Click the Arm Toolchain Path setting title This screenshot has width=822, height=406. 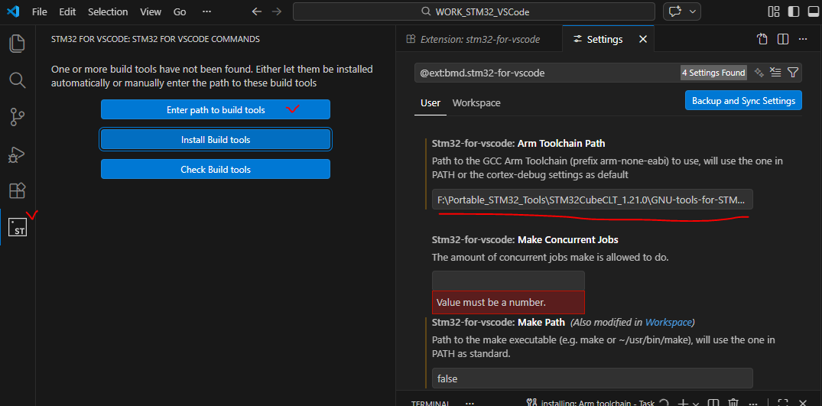pyautogui.click(x=518, y=144)
